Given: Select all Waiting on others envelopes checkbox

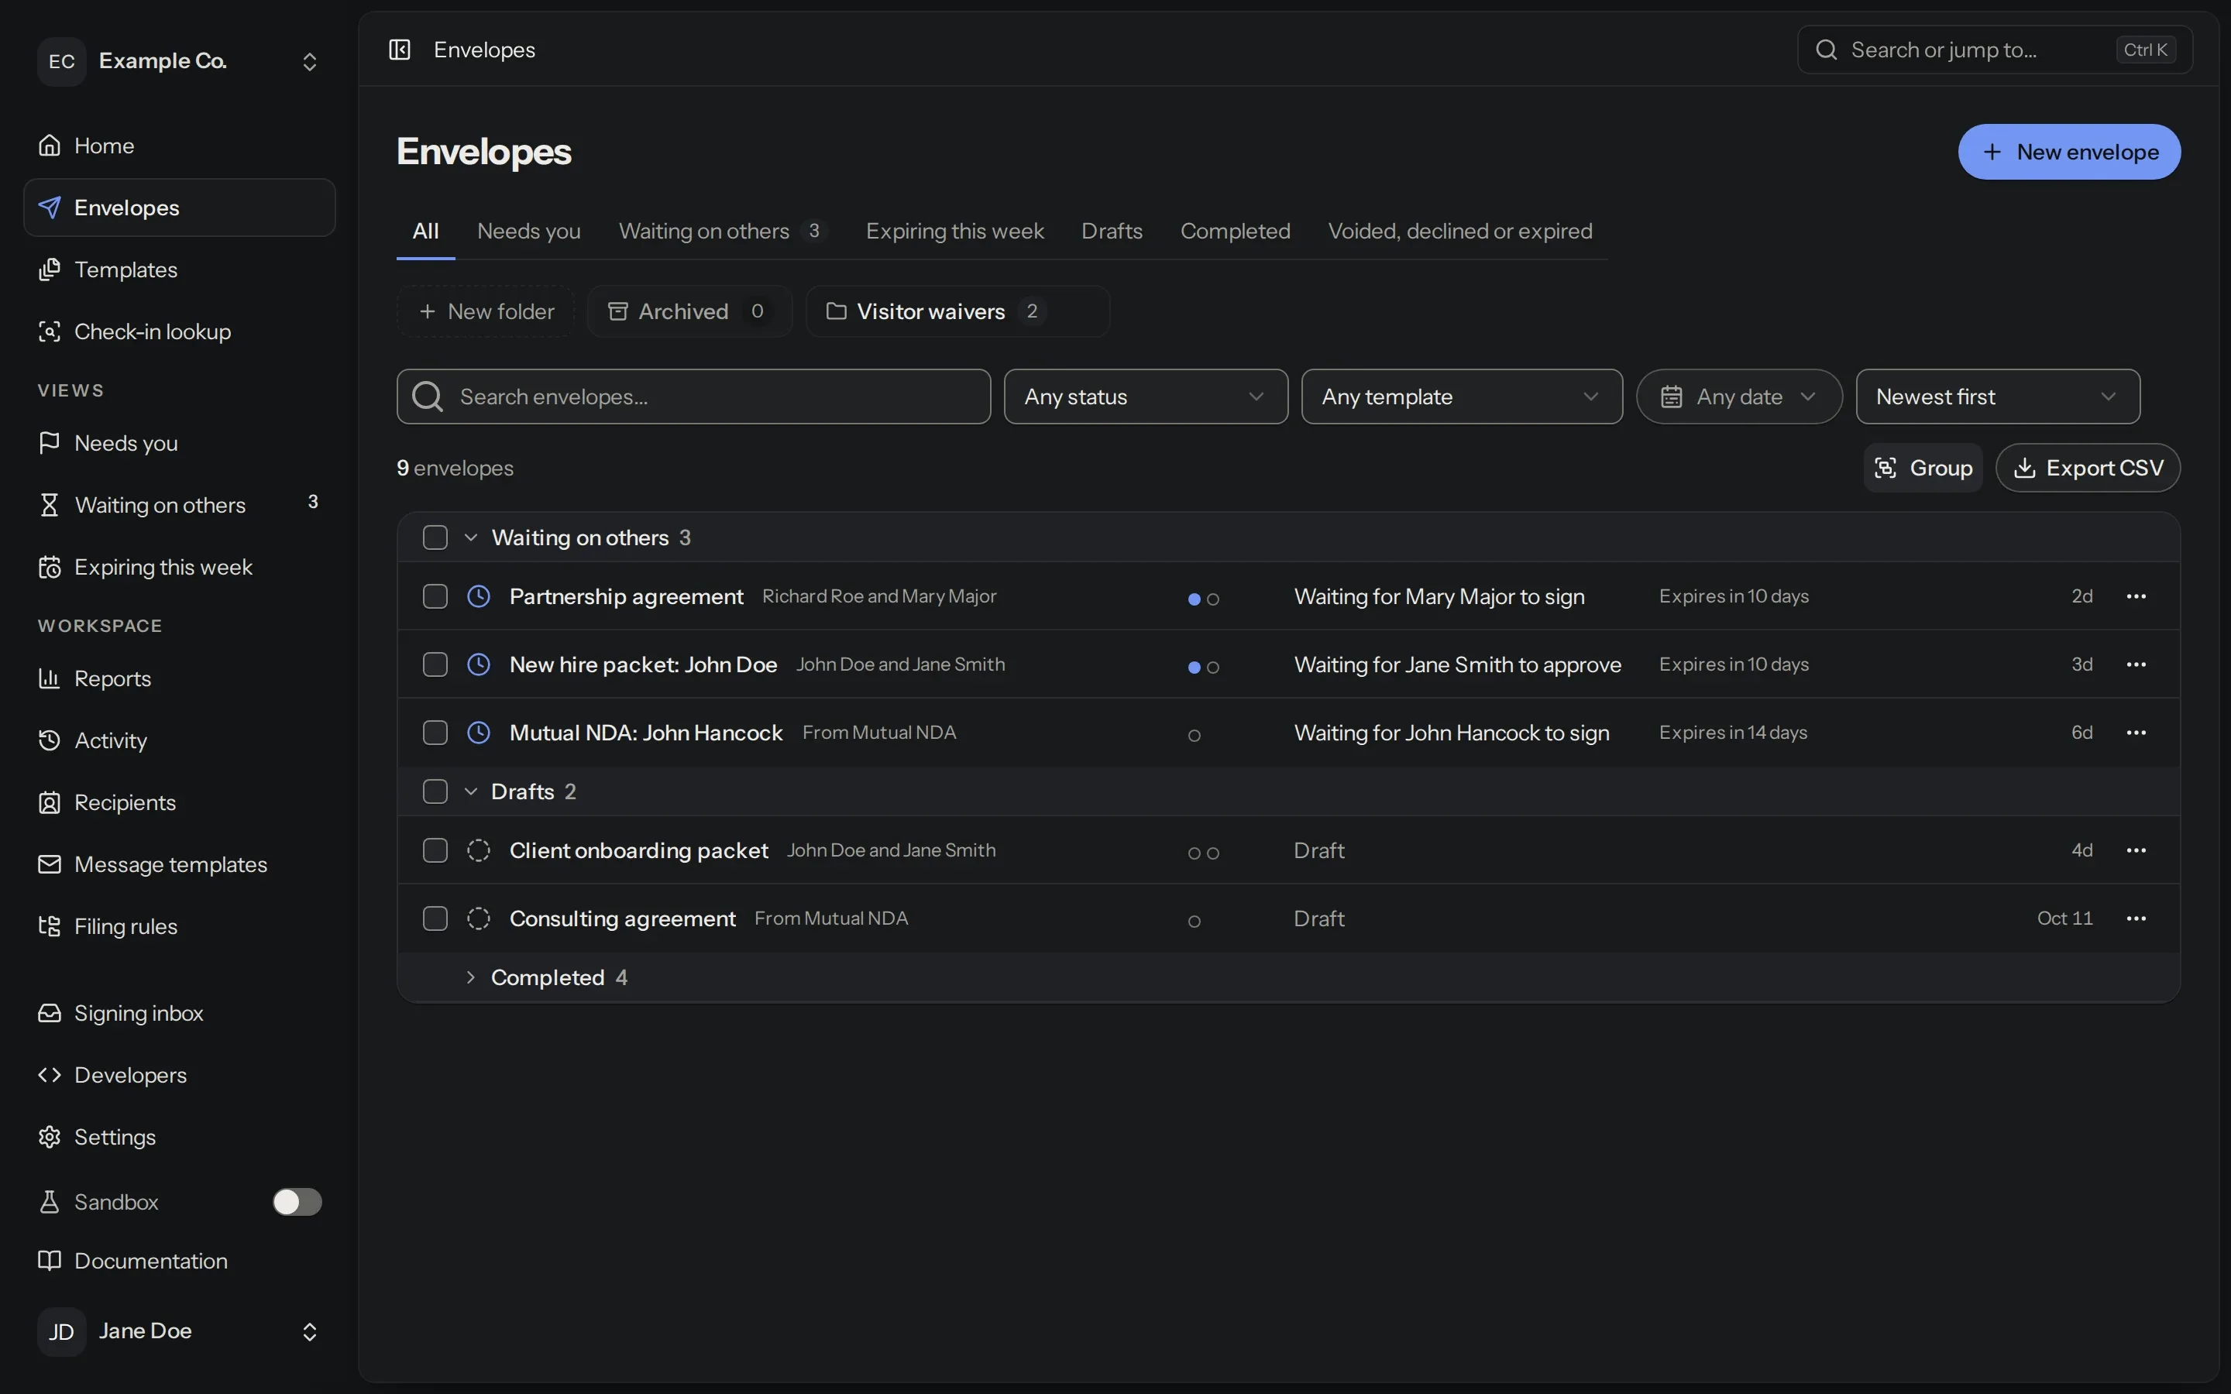Looking at the screenshot, I should [435, 537].
